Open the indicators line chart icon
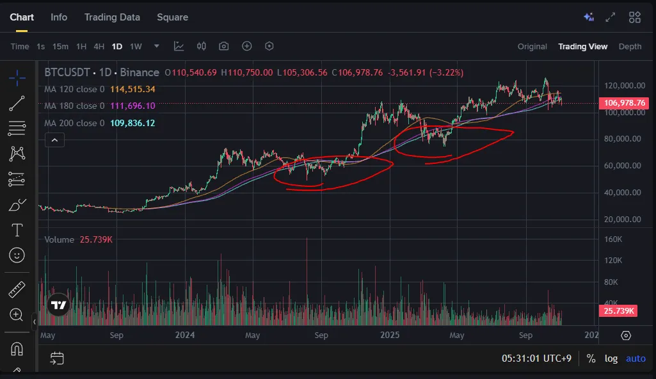This screenshot has height=379, width=656. pyautogui.click(x=179, y=46)
